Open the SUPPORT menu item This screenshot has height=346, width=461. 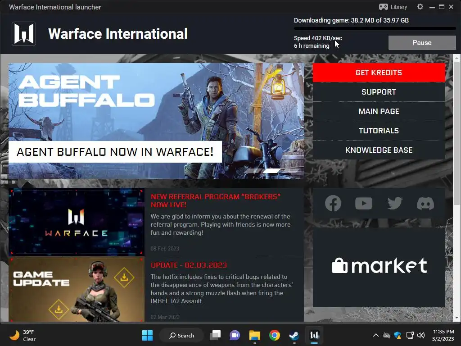(x=379, y=92)
